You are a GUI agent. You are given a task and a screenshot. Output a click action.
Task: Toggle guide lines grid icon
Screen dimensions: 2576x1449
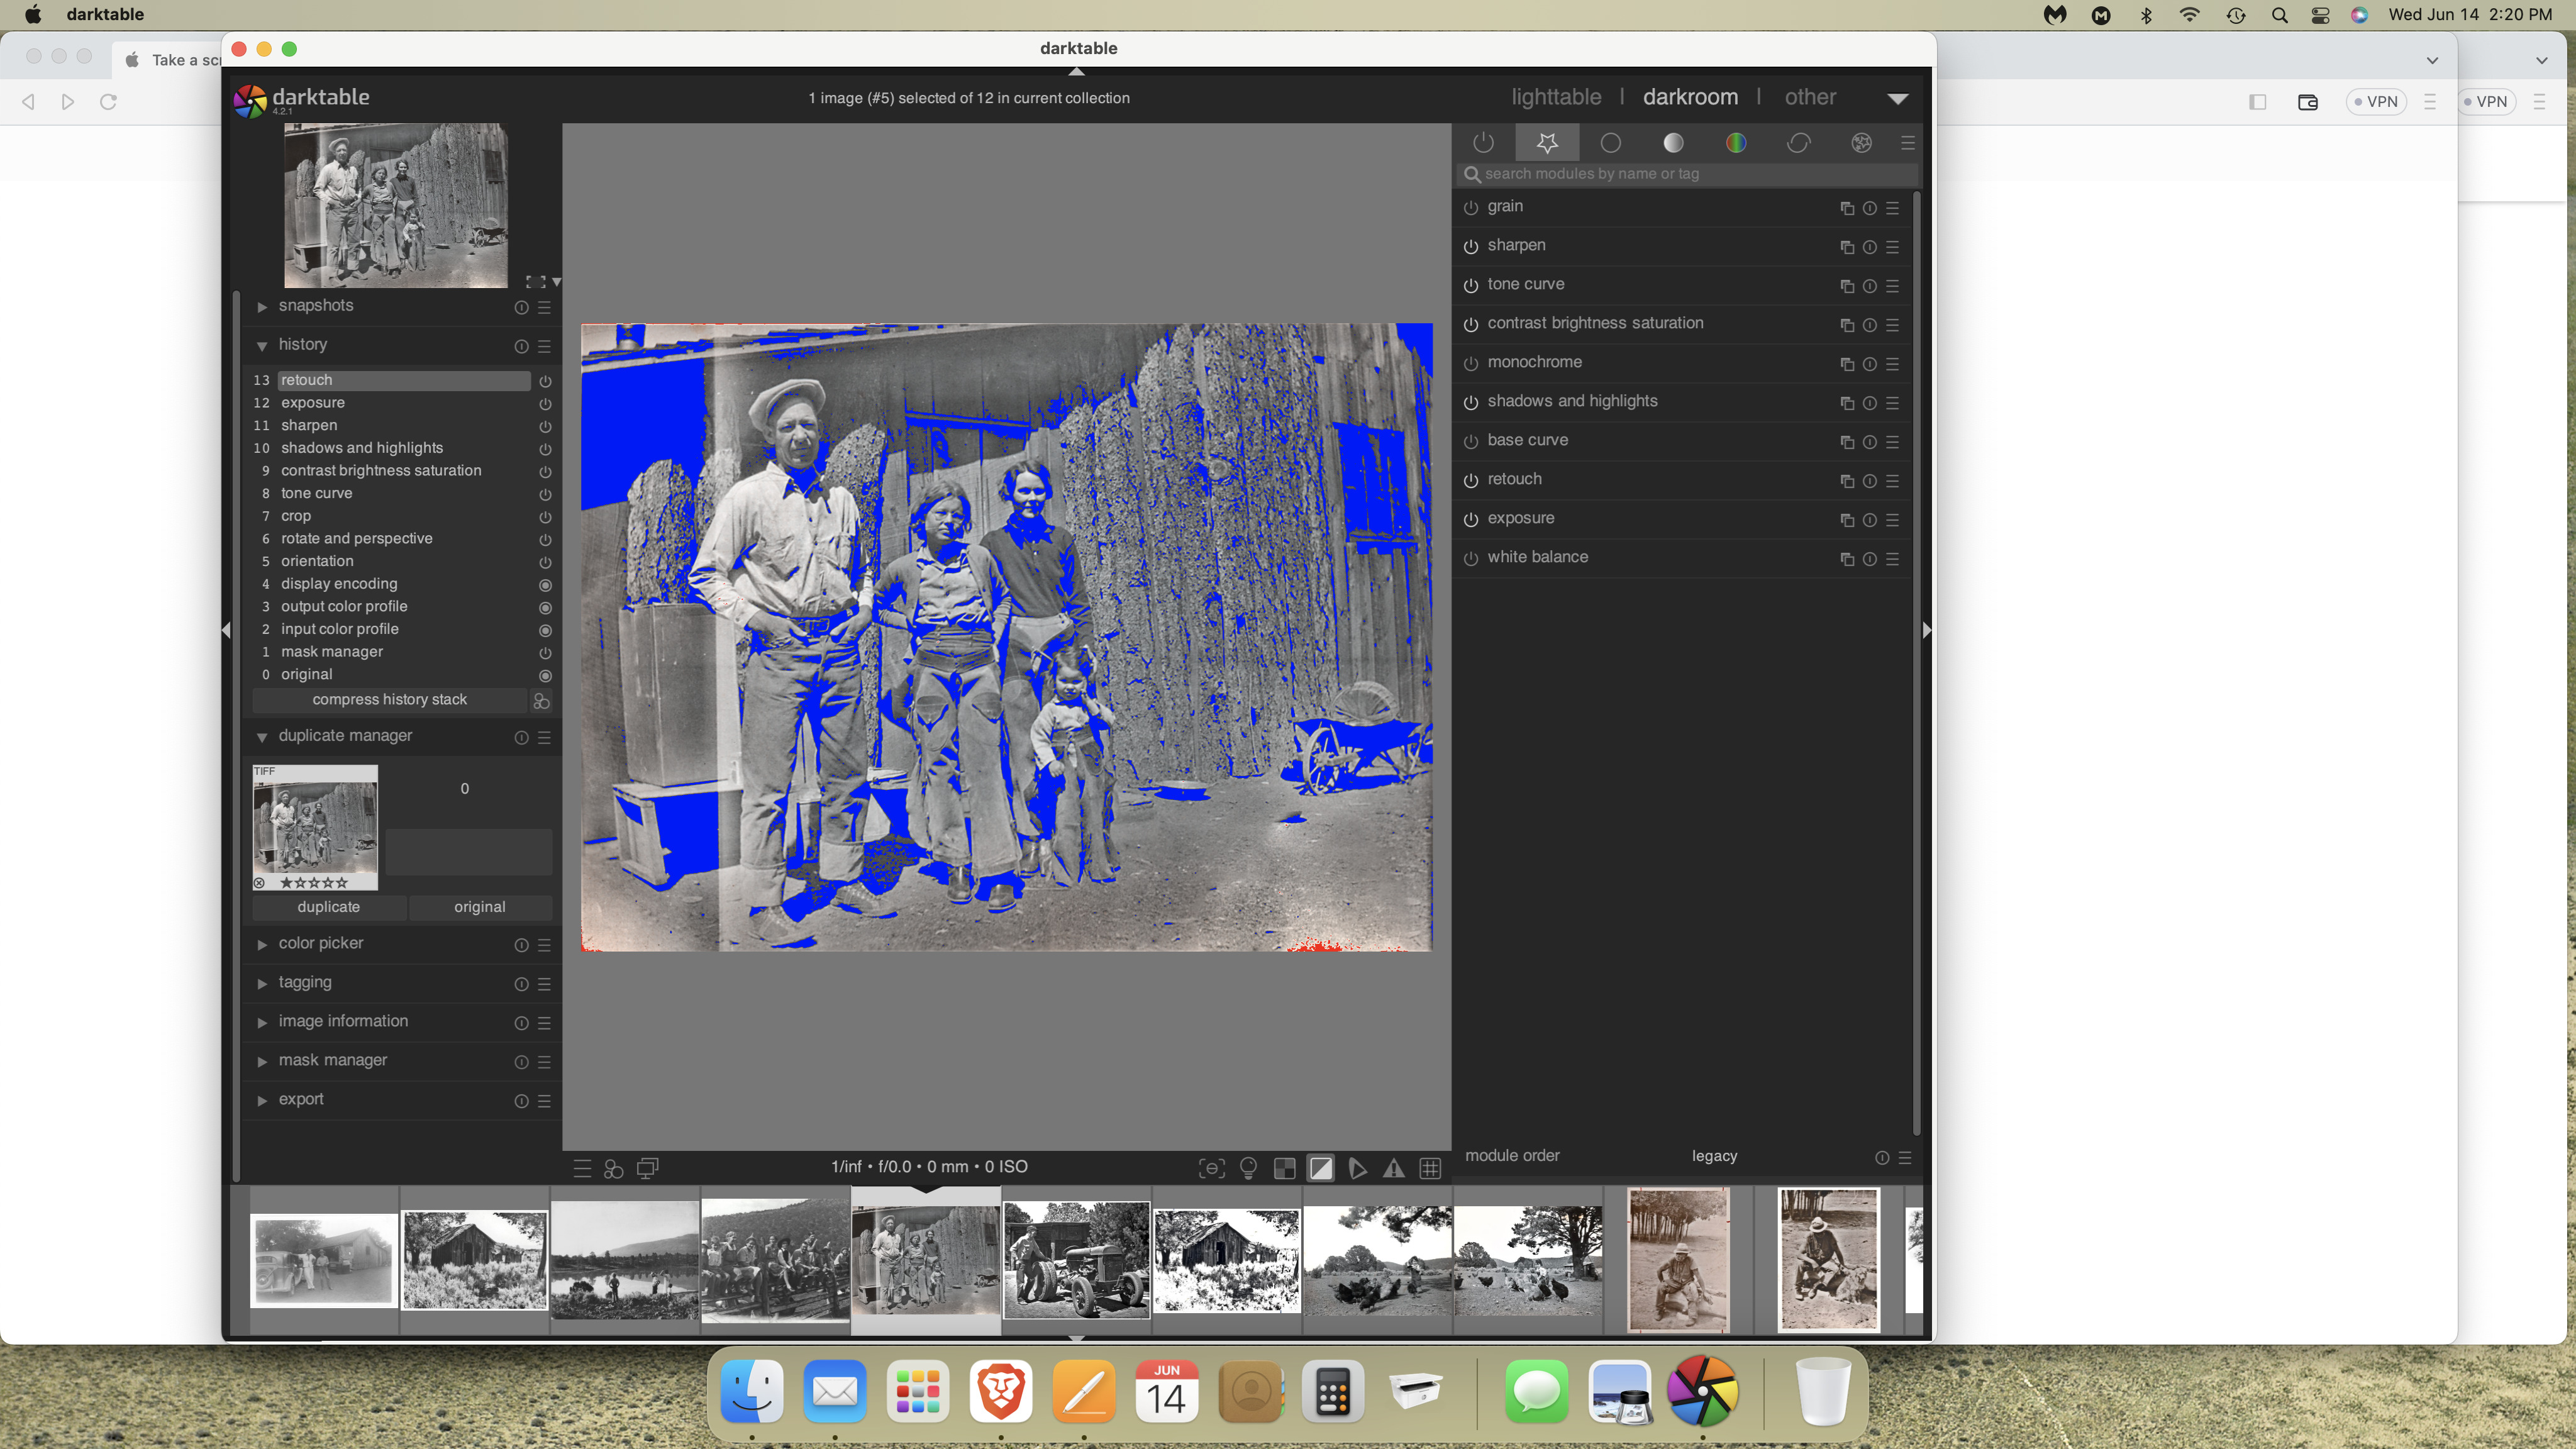(x=1430, y=1168)
